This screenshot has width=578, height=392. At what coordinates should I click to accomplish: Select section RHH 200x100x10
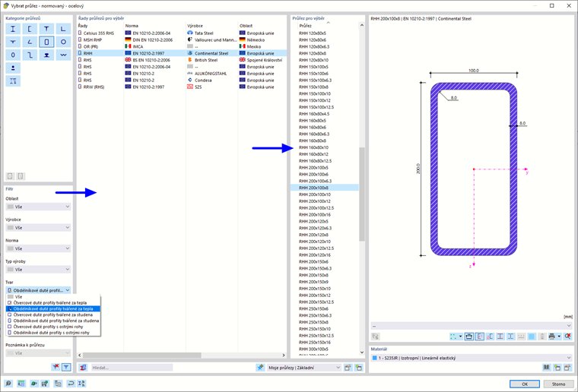[325, 194]
